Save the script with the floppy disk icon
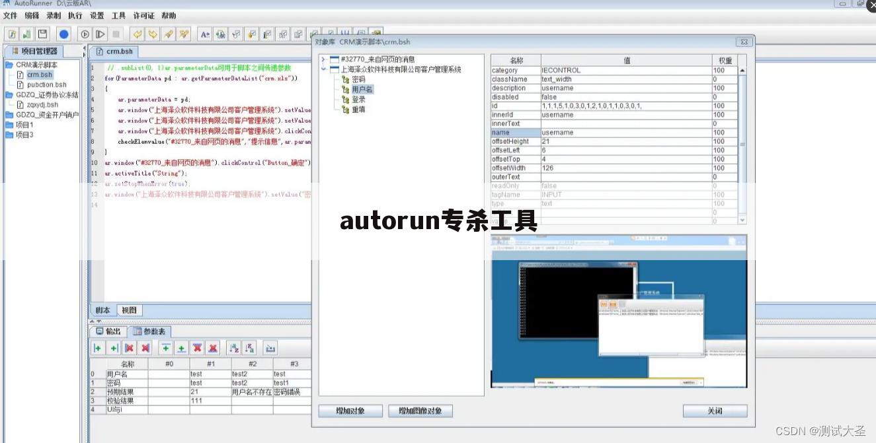 point(43,34)
